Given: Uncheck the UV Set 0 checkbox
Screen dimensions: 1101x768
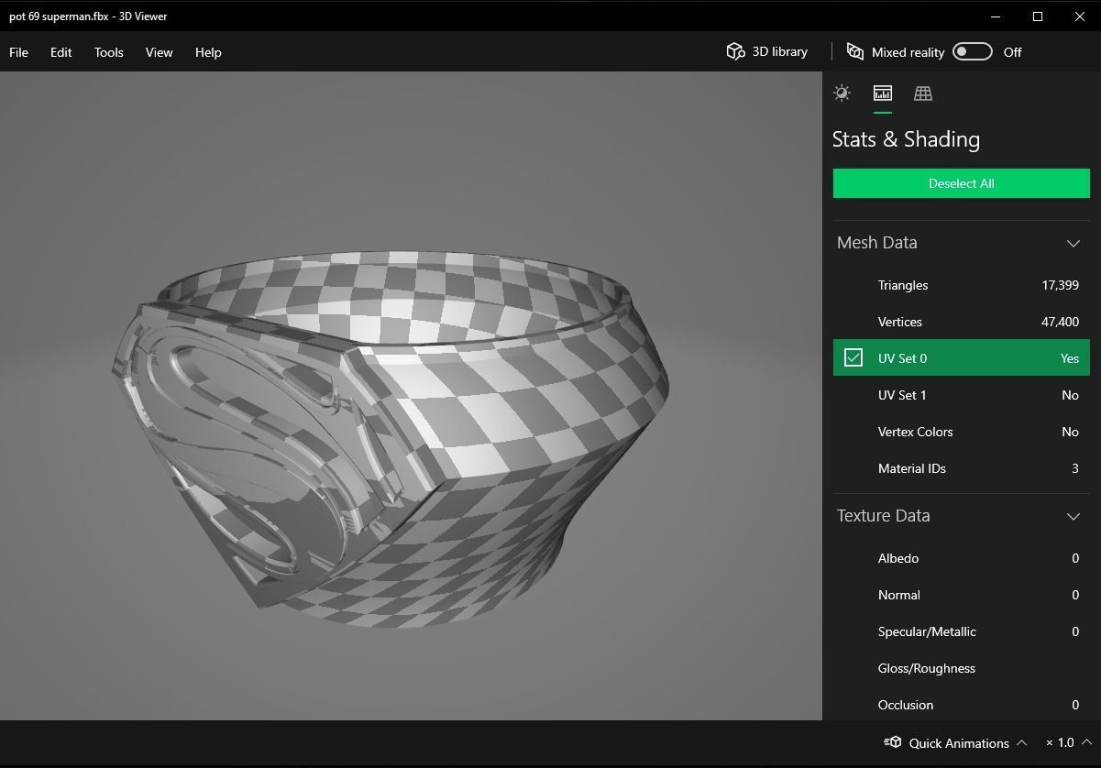Looking at the screenshot, I should pos(853,357).
